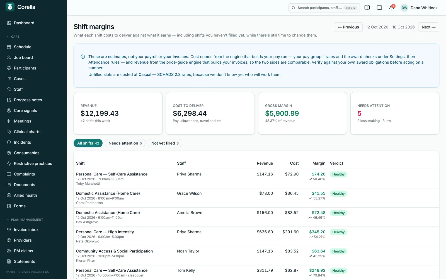446x279 pixels.
Task: Open the info icon in estimates banner
Action: pyautogui.click(x=83, y=57)
